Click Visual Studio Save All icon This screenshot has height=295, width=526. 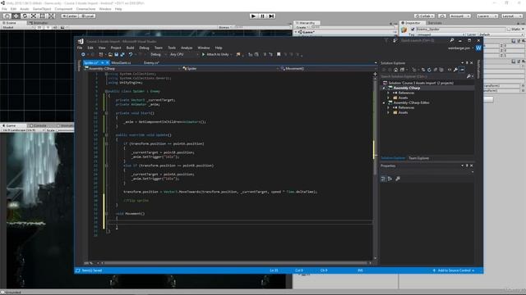tap(122, 55)
